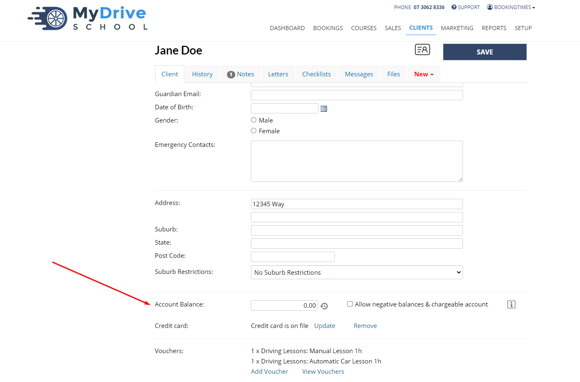Open the account balance info icon

(x=511, y=304)
